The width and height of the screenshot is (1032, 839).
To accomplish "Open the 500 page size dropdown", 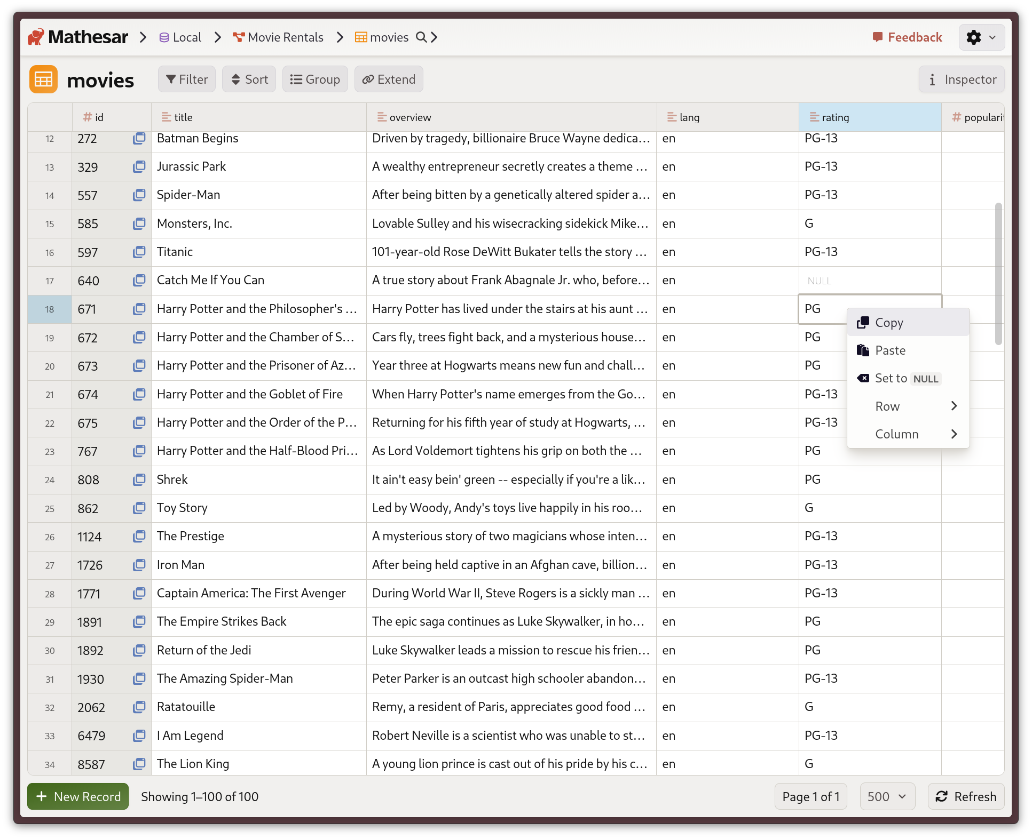I will [x=887, y=796].
